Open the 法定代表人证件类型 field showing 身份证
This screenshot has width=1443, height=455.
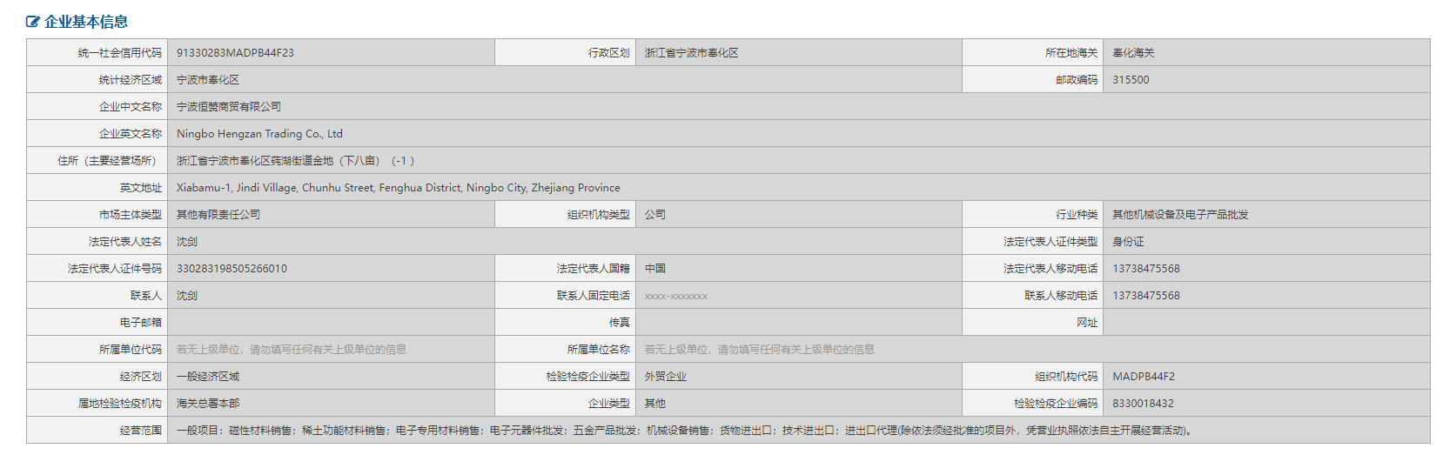(x=1265, y=242)
